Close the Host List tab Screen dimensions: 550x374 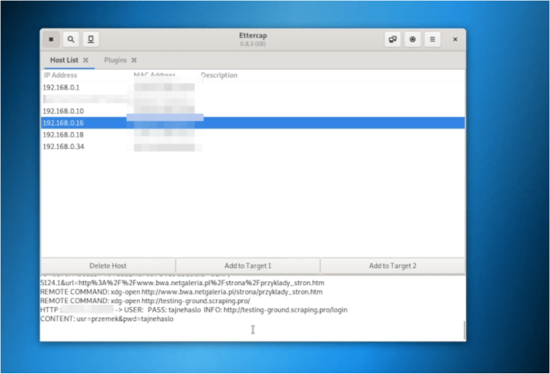pos(85,61)
